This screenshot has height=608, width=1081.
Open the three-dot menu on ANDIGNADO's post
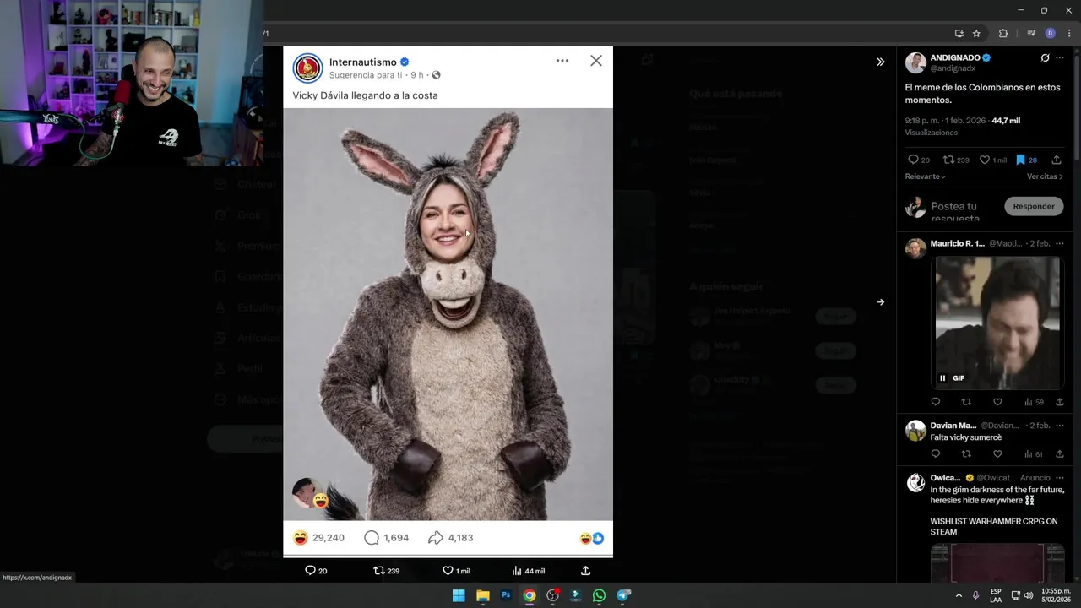[x=1060, y=58]
